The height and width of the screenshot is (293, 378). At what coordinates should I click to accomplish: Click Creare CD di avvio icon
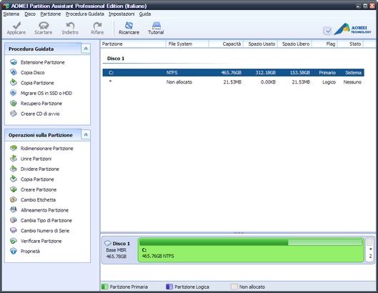14,114
